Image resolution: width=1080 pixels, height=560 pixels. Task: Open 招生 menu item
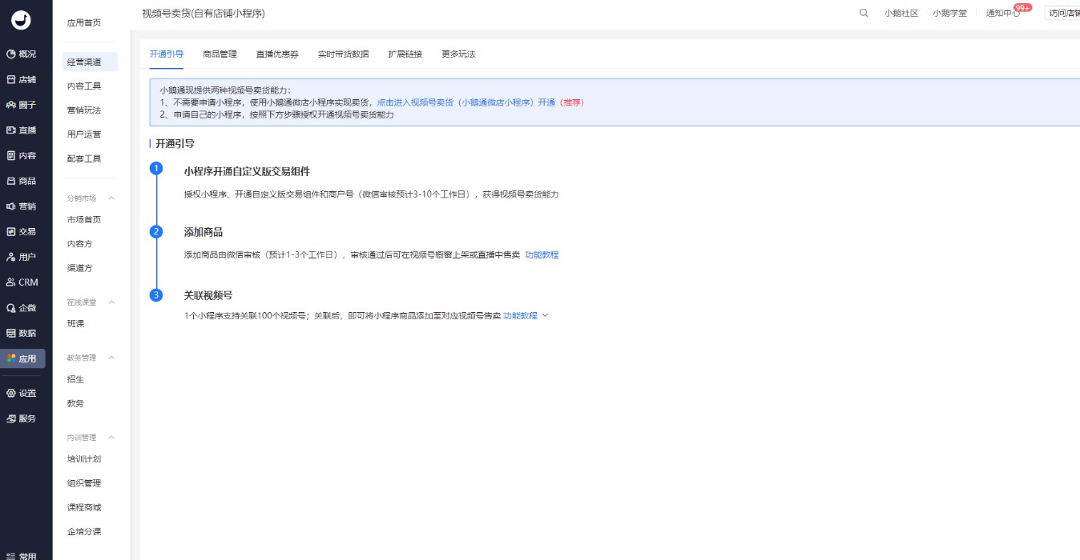(x=76, y=379)
